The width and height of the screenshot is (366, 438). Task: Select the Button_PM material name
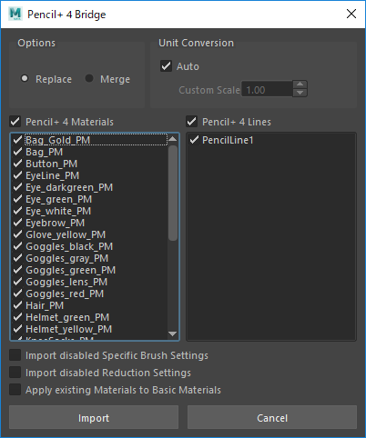pyautogui.click(x=52, y=164)
